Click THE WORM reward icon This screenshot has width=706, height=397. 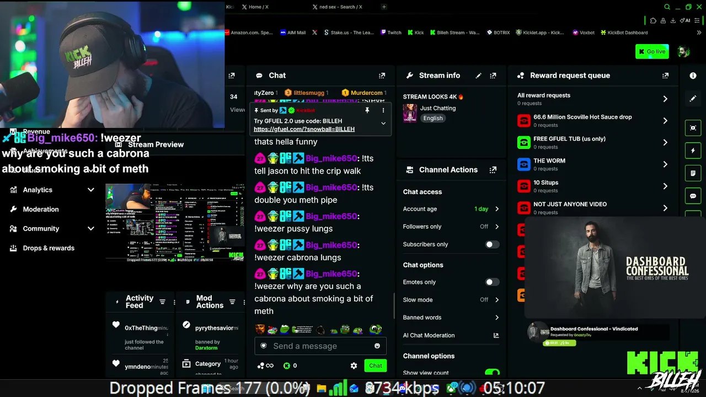pos(524,164)
